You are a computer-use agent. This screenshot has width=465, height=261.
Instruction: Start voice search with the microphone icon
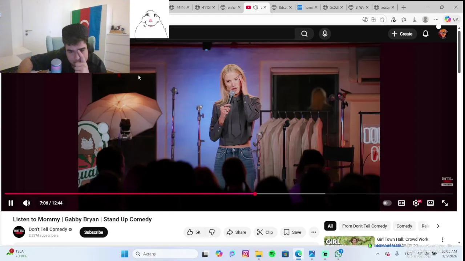(325, 34)
